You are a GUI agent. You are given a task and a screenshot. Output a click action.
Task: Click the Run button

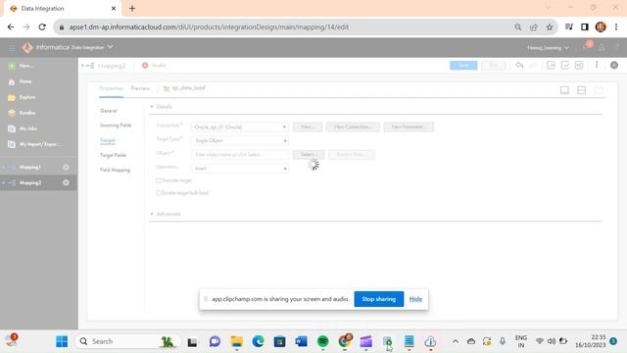coord(494,66)
